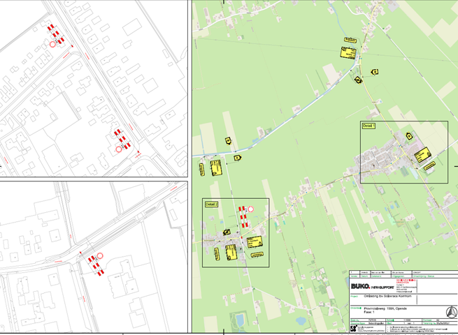Click the red circle sign in Detail 2 box
The height and width of the screenshot is (335, 458).
click(250, 209)
